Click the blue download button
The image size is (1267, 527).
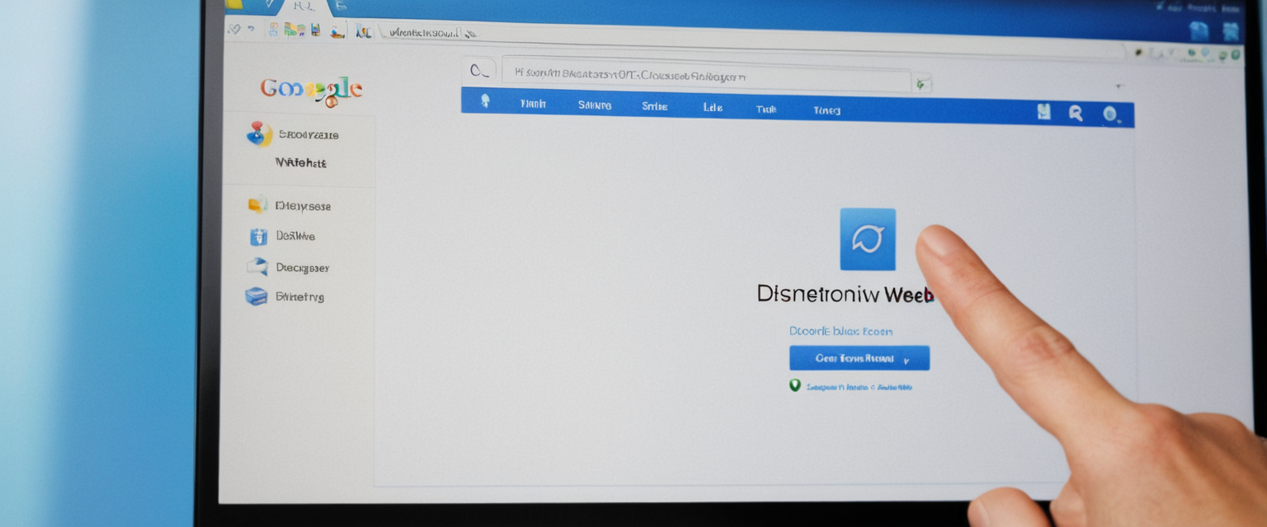point(858,357)
